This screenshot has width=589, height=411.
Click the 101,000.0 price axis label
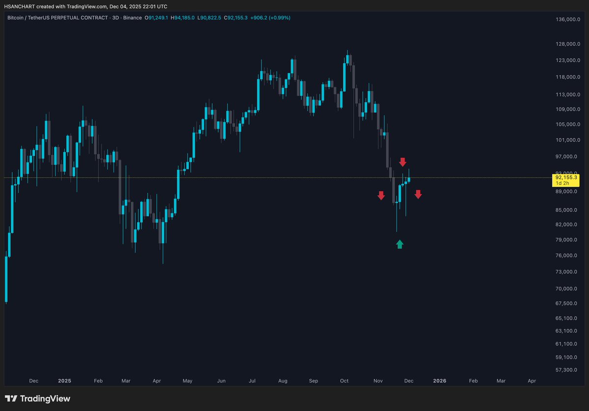tap(568, 140)
